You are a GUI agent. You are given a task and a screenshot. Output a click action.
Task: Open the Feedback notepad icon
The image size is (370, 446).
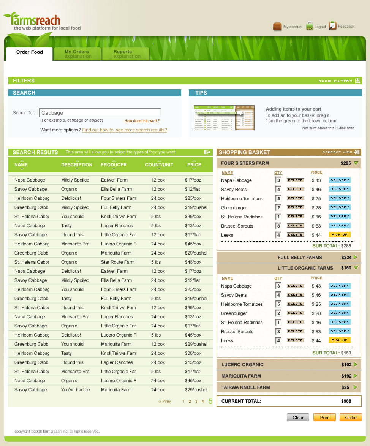click(x=333, y=26)
